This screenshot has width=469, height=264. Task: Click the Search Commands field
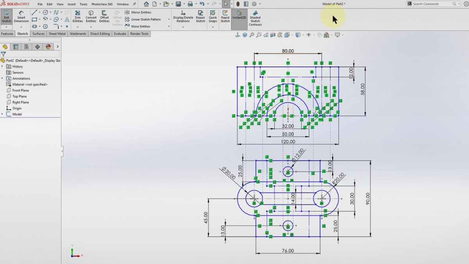tap(432, 4)
